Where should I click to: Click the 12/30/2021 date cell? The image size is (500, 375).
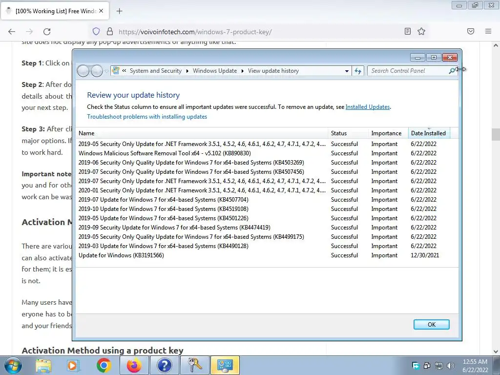point(425,255)
